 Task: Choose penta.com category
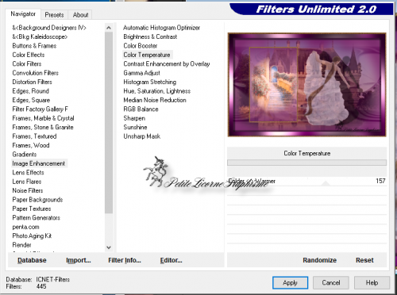tap(25, 227)
